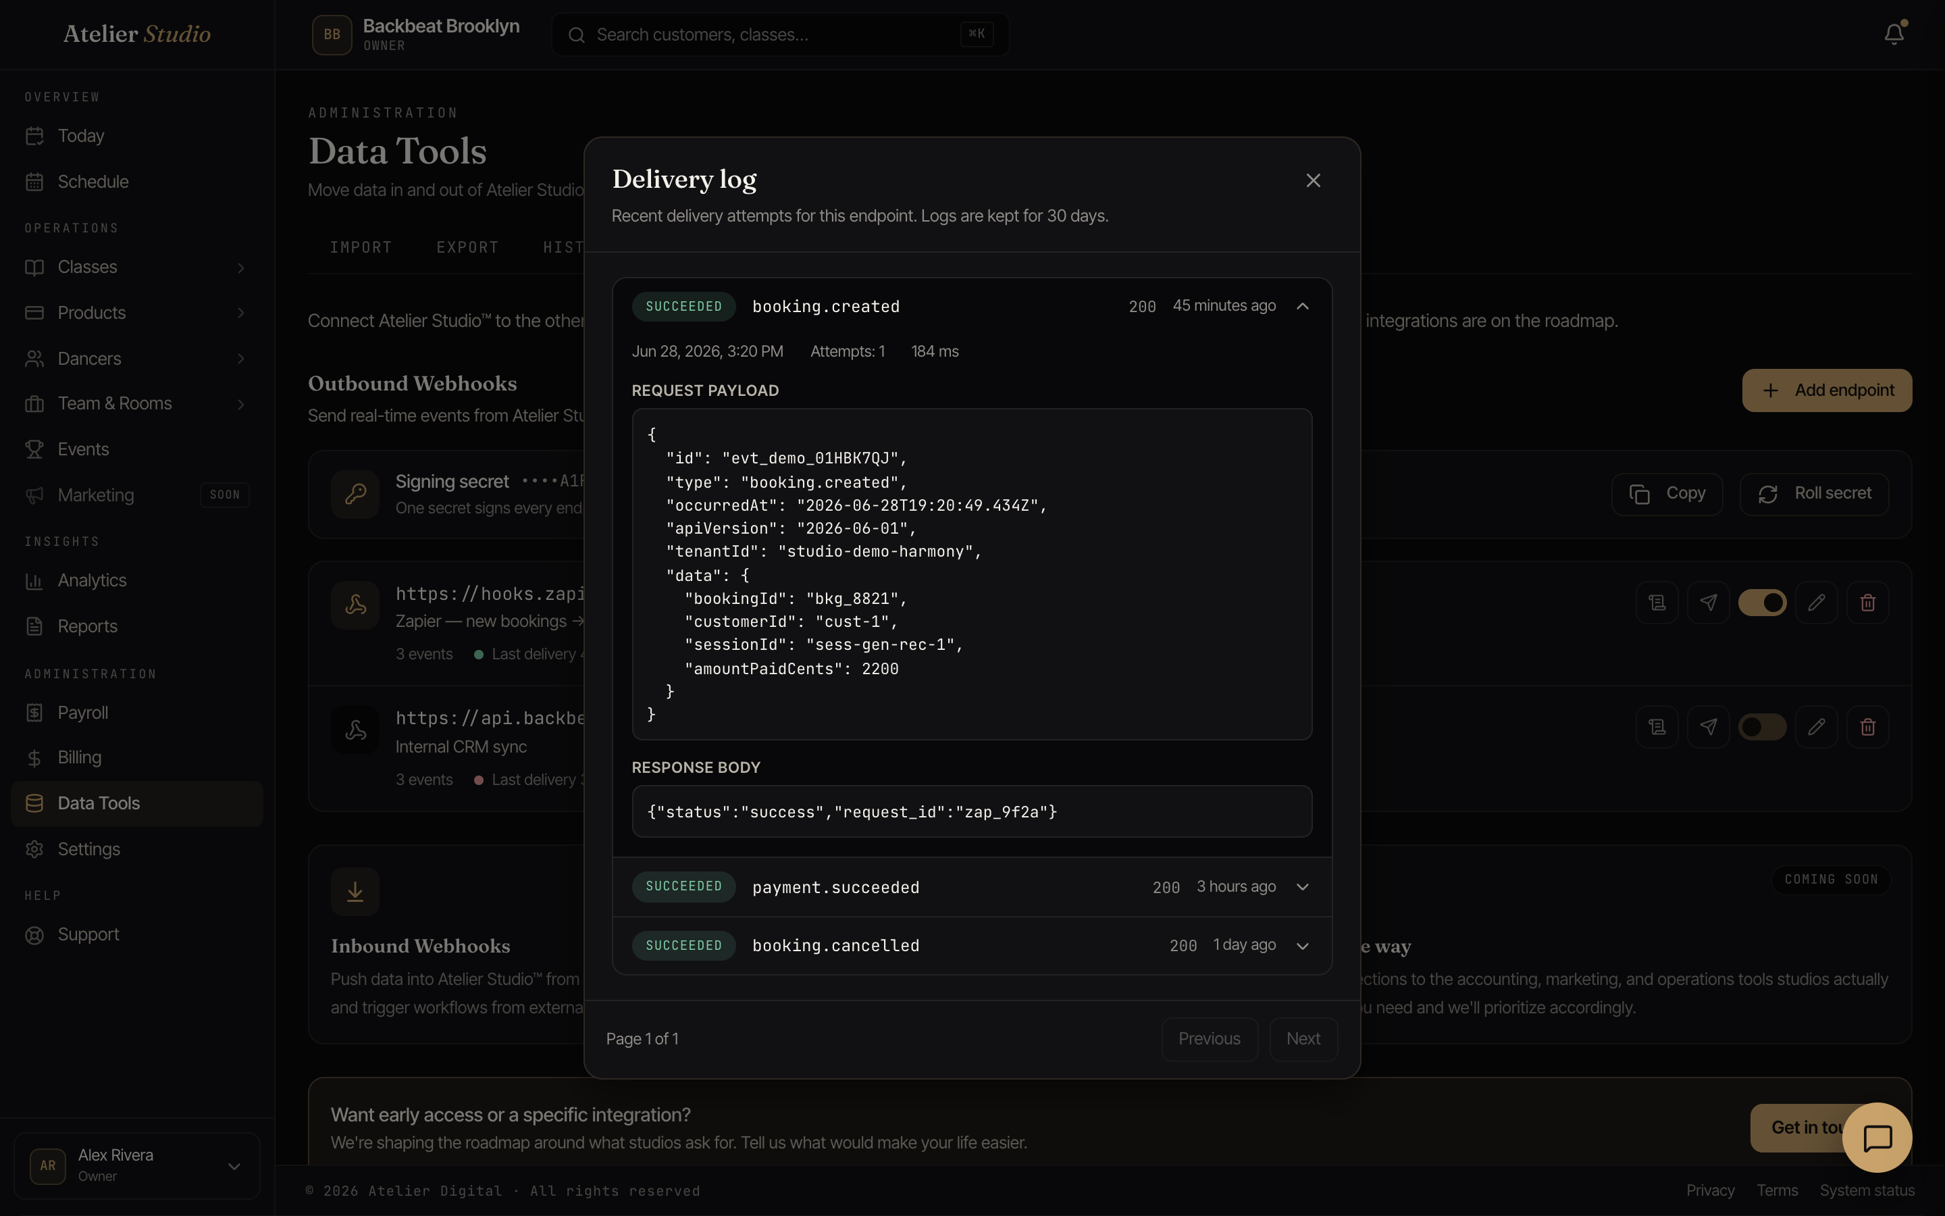The height and width of the screenshot is (1216, 1945).
Task: Open the chat support bubble
Action: click(x=1877, y=1138)
